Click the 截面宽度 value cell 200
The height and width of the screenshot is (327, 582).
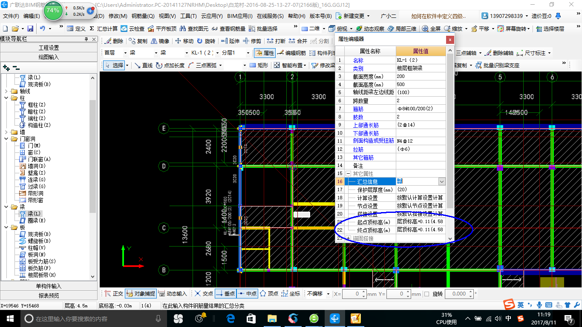pos(421,76)
